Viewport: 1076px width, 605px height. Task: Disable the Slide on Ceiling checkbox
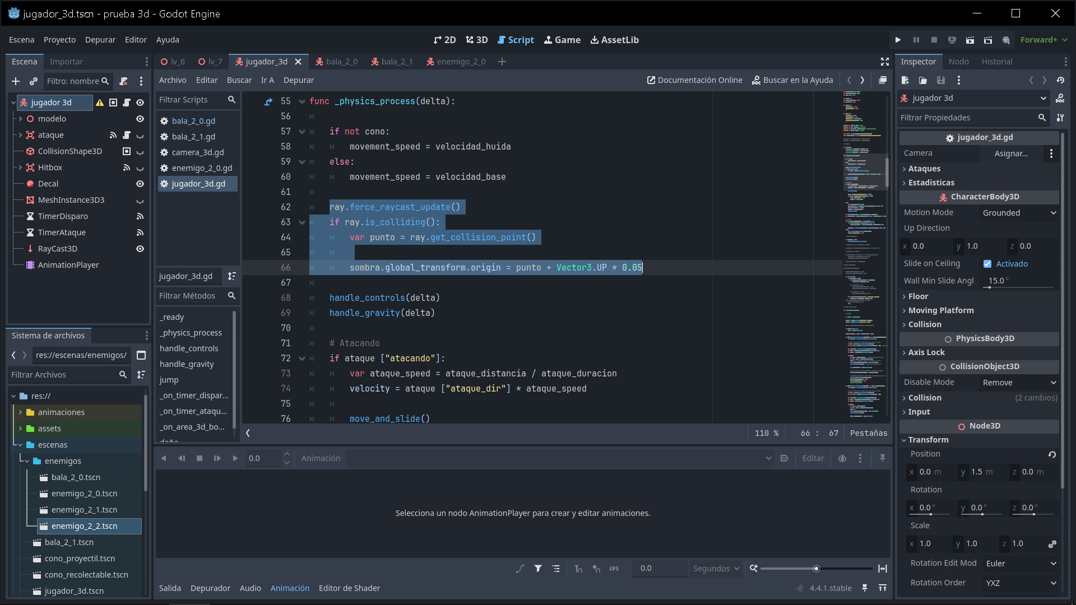click(988, 263)
